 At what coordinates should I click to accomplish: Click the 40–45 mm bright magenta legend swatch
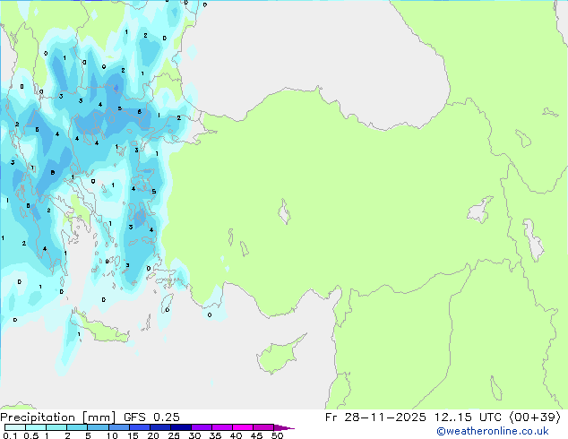tap(243, 427)
